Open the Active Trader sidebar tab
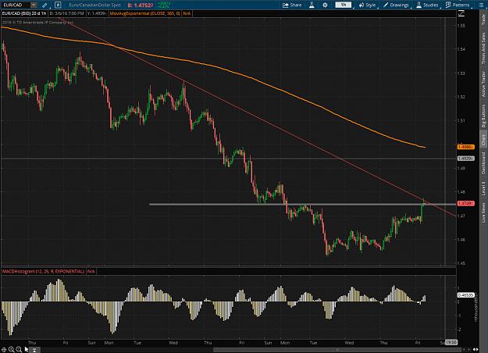Image resolution: width=488 pixels, height=353 pixels. click(483, 84)
